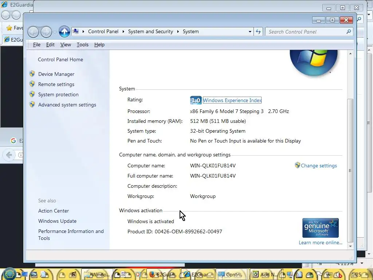Expand the arrow before Control Panel breadcrumb
Viewport: 373px width, 280px height.
tap(83, 31)
